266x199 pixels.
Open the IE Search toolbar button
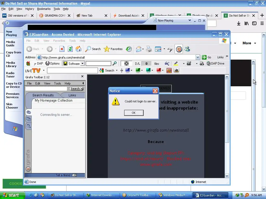[93, 49]
